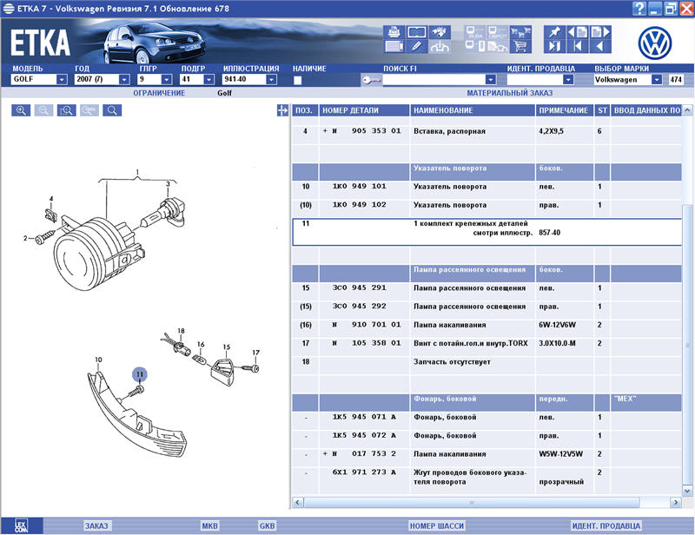The height and width of the screenshot is (535, 695).
Task: Click horizontal scrollbar right arrow
Action: click(x=676, y=503)
